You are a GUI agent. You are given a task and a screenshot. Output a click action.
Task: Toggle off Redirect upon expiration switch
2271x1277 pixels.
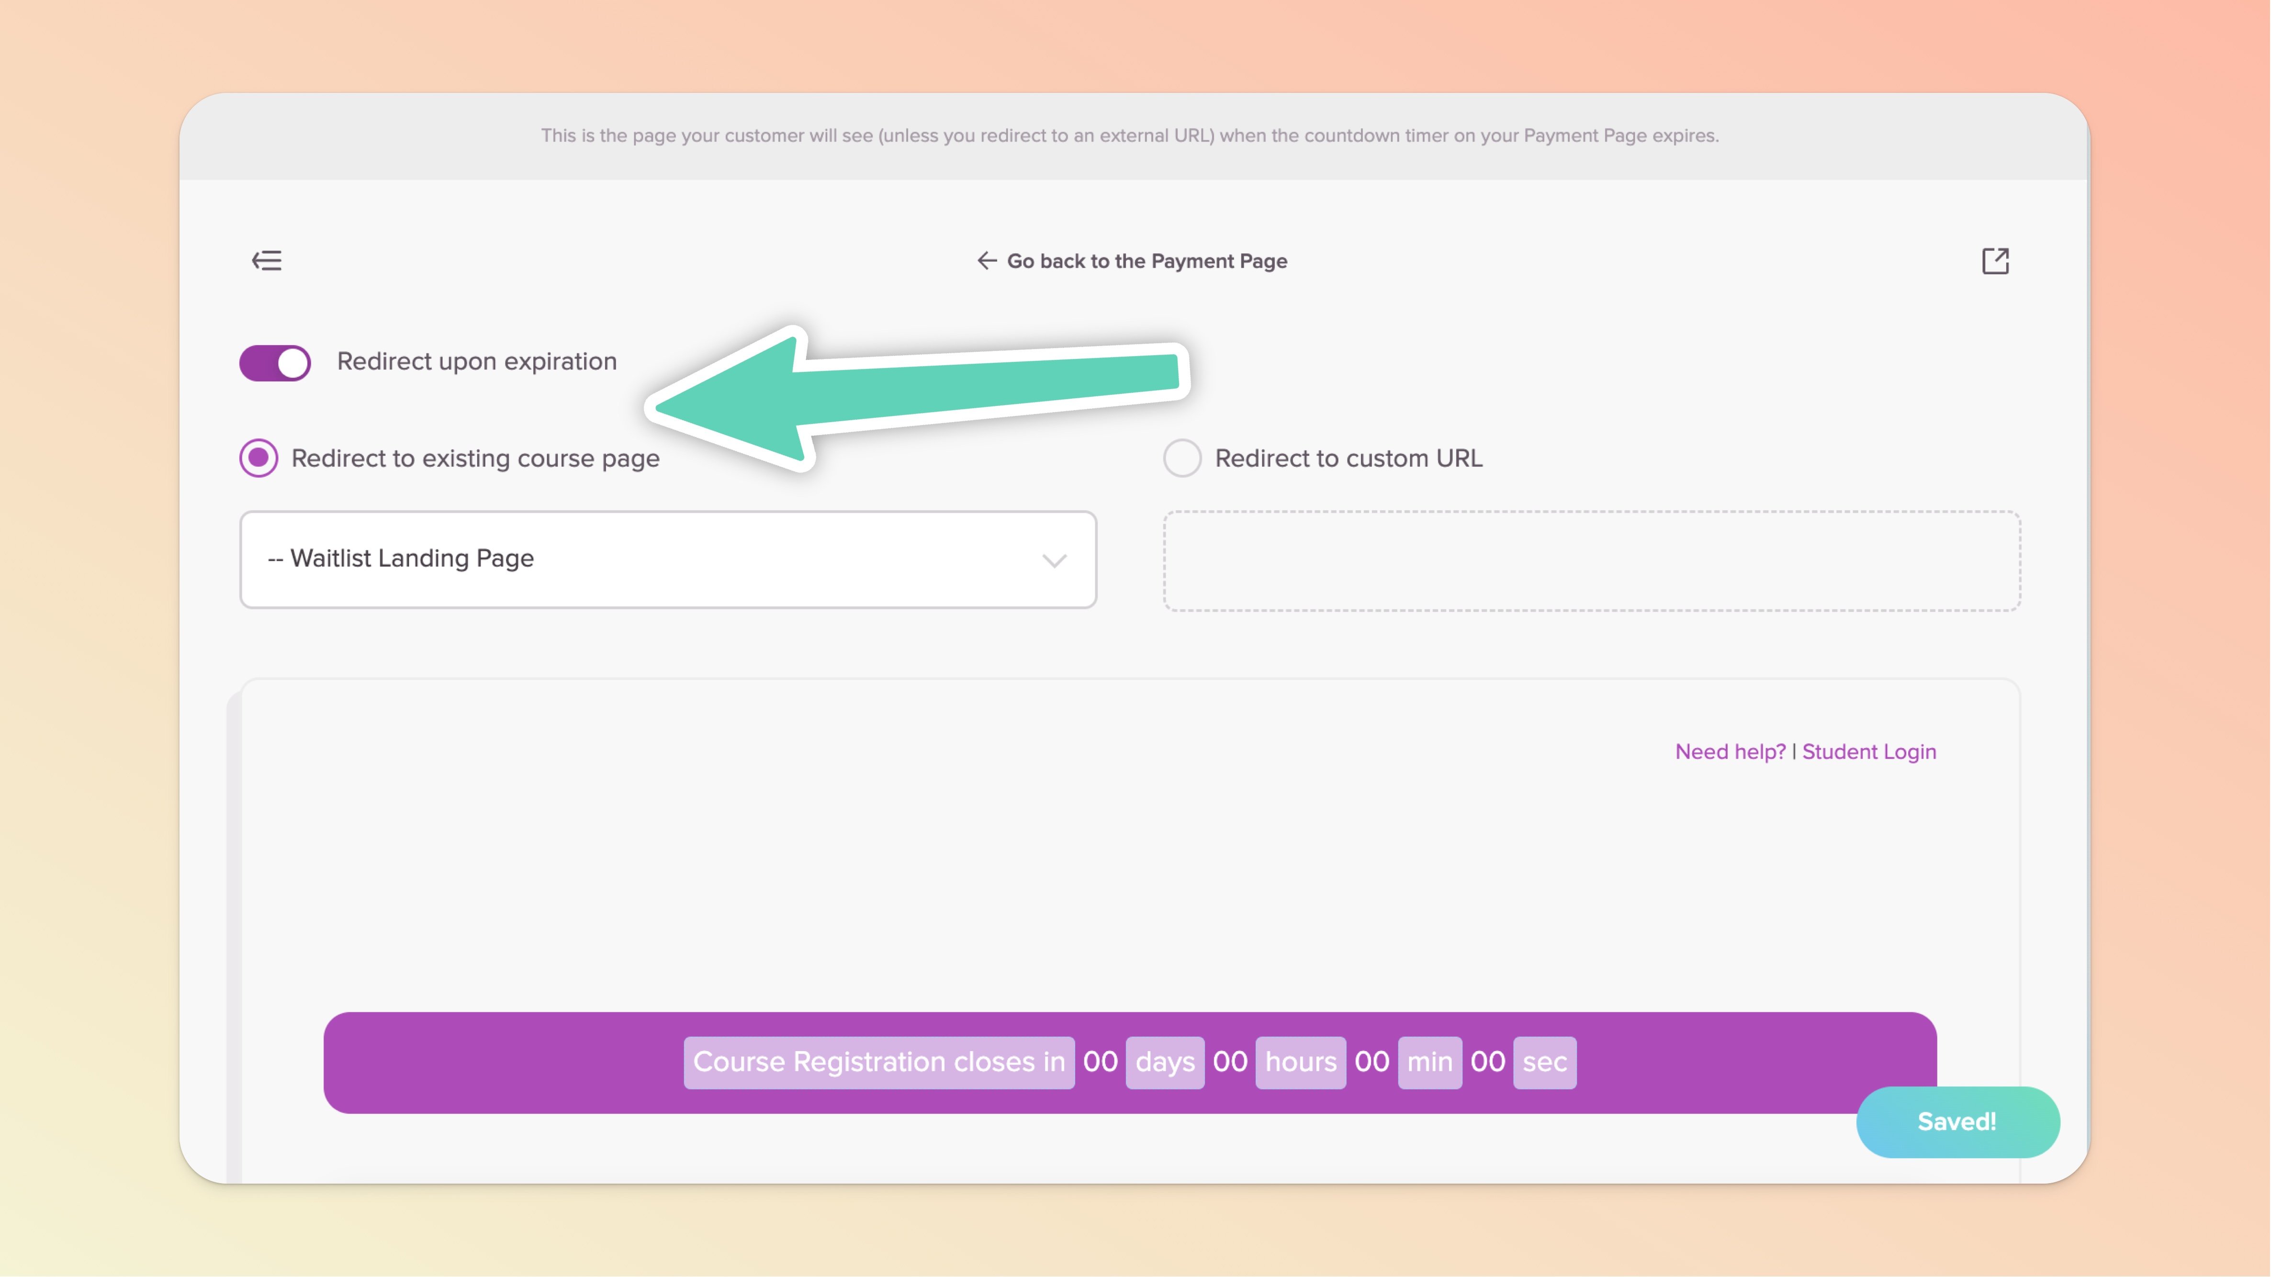[275, 362]
